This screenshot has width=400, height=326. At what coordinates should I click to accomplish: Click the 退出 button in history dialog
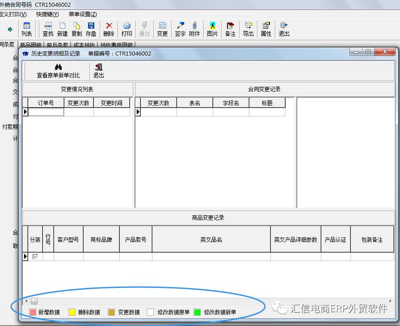pos(99,71)
